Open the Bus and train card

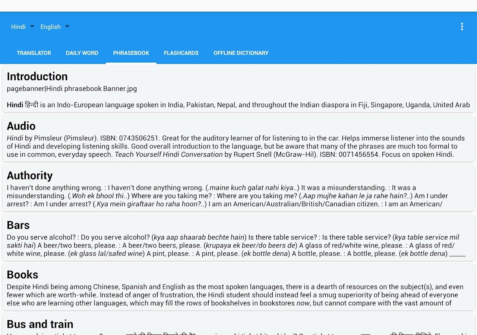[x=238, y=324]
